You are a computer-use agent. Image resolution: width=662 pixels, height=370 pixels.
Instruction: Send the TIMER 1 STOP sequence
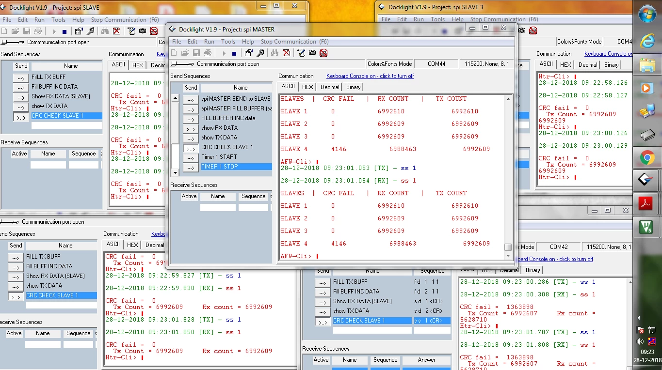coord(191,167)
